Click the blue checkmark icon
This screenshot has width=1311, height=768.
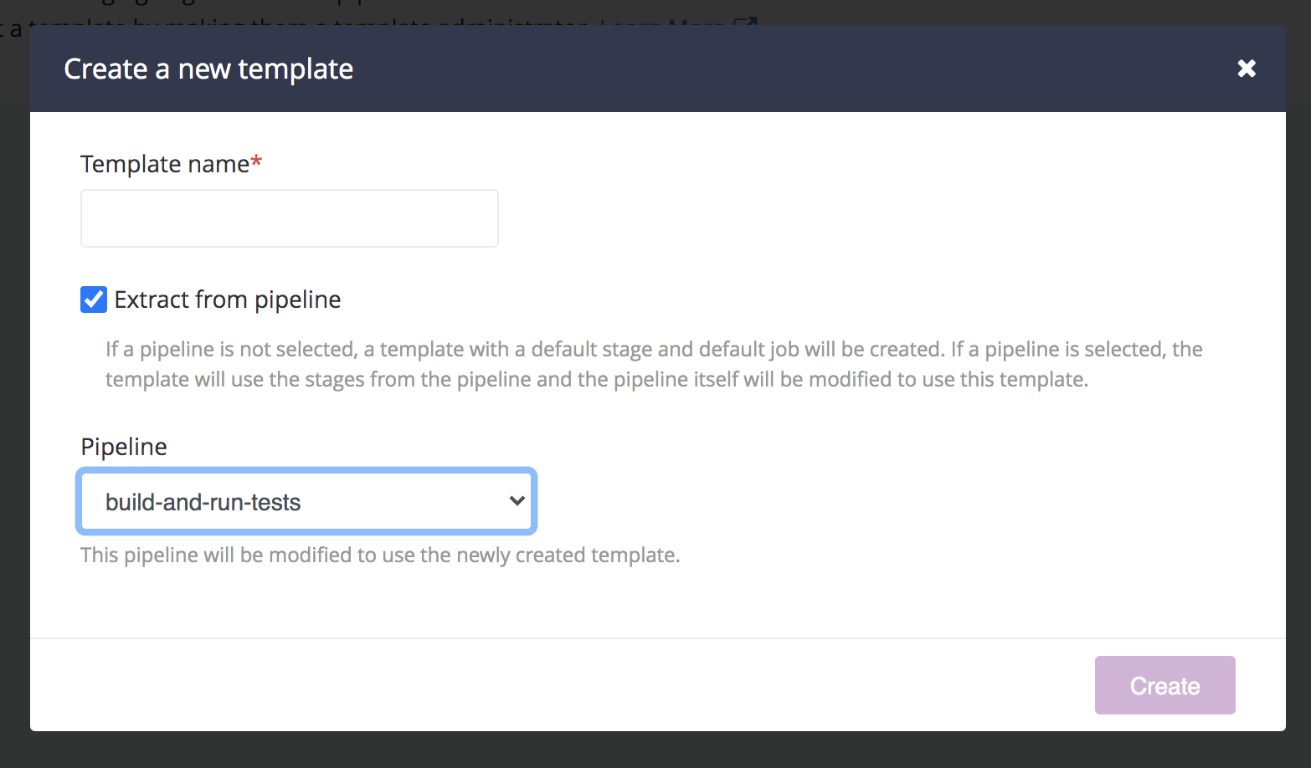tap(94, 300)
